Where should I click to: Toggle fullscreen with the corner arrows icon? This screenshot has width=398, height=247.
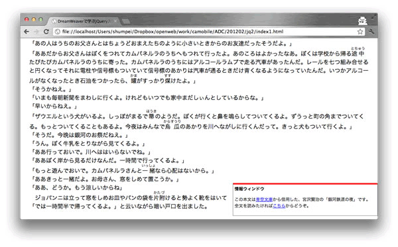pyautogui.click(x=373, y=17)
